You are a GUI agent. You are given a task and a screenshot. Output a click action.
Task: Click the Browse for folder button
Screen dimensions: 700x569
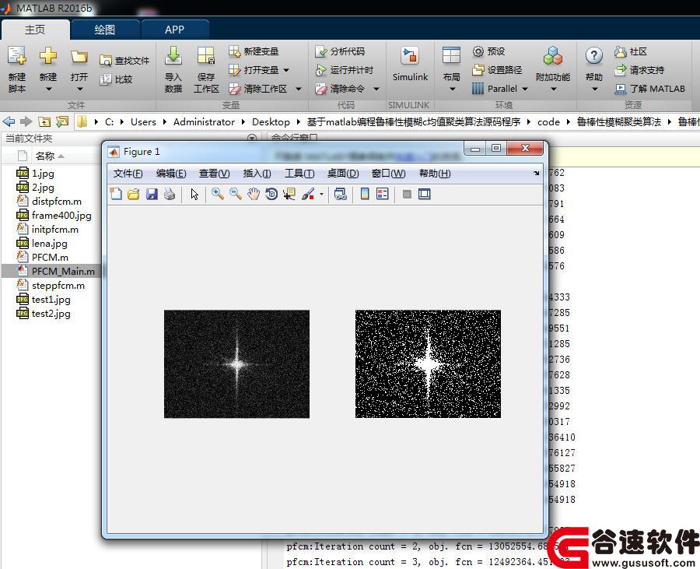coord(62,121)
